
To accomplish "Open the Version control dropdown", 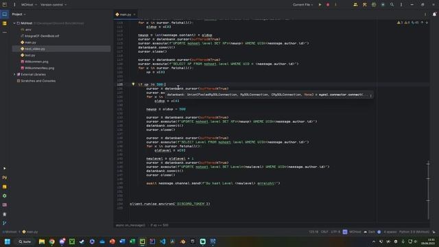I will (x=54, y=5).
